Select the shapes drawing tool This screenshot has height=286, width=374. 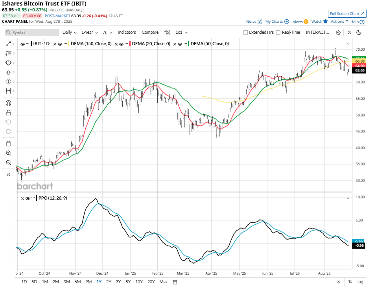tap(8, 63)
